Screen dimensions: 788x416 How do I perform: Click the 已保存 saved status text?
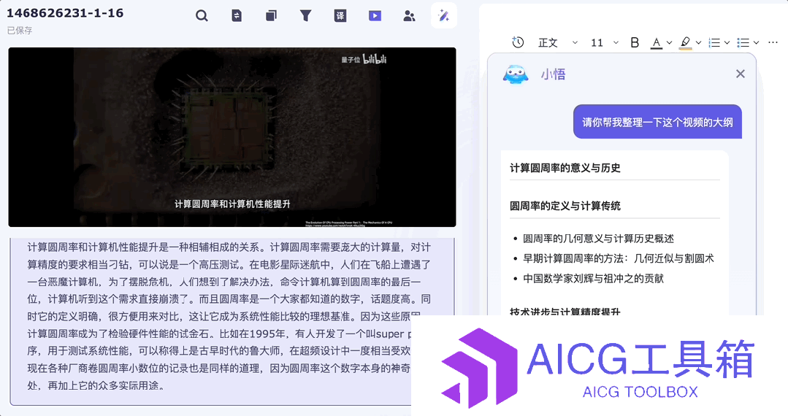click(x=20, y=31)
